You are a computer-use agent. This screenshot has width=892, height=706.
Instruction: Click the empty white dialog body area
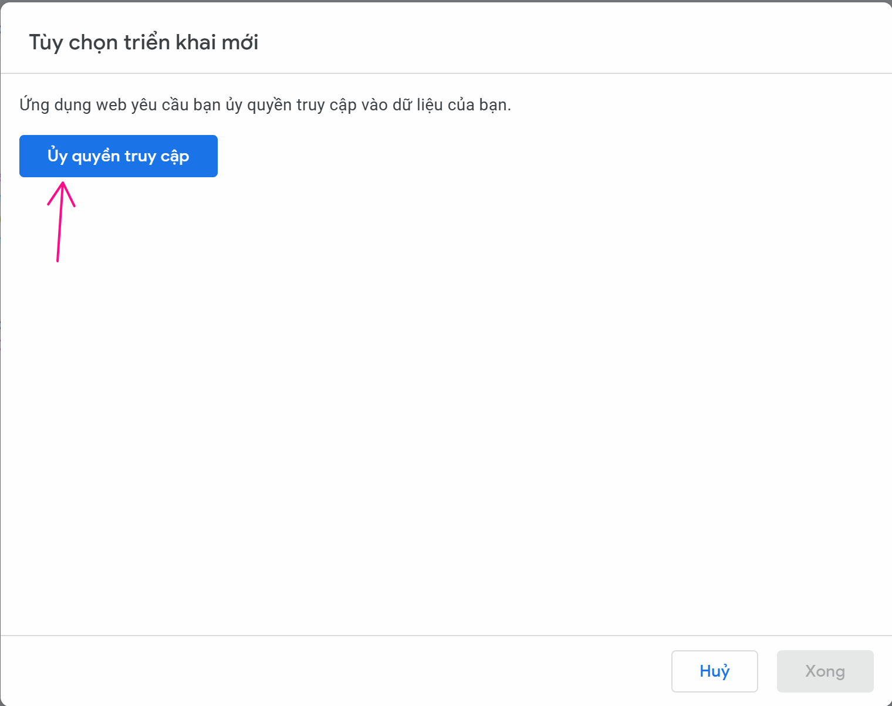point(446,381)
